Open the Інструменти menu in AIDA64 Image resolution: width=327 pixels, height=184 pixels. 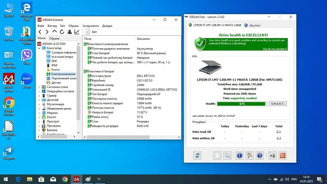[x=91, y=26]
